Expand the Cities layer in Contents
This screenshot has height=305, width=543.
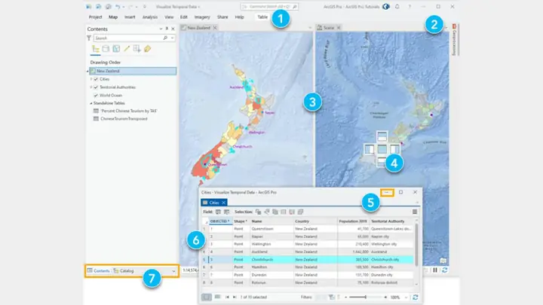[91, 79]
